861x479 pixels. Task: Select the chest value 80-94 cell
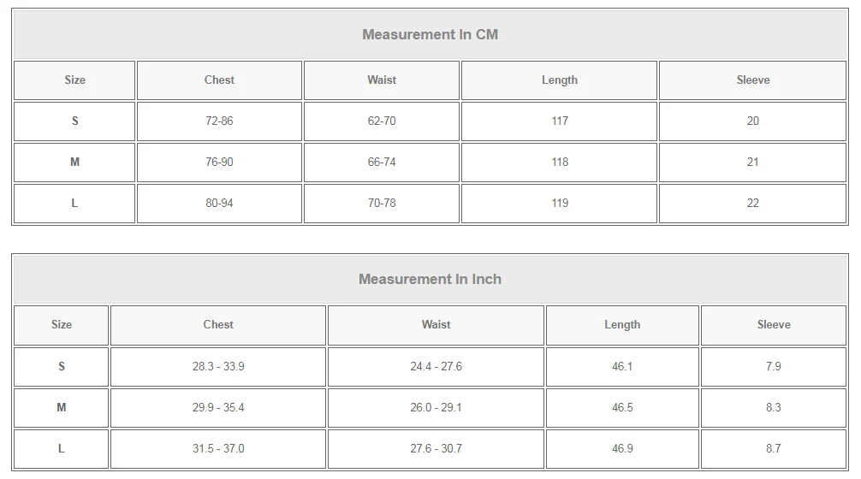click(x=219, y=204)
